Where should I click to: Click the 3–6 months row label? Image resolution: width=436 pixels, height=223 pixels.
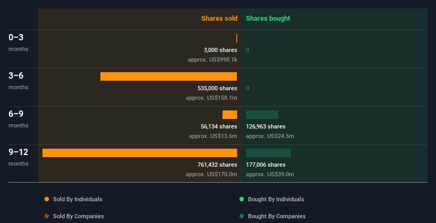click(16, 76)
